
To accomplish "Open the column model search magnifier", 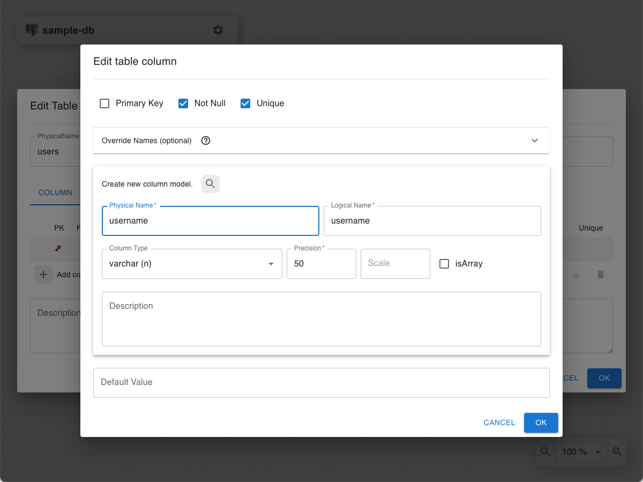I will coord(211,184).
